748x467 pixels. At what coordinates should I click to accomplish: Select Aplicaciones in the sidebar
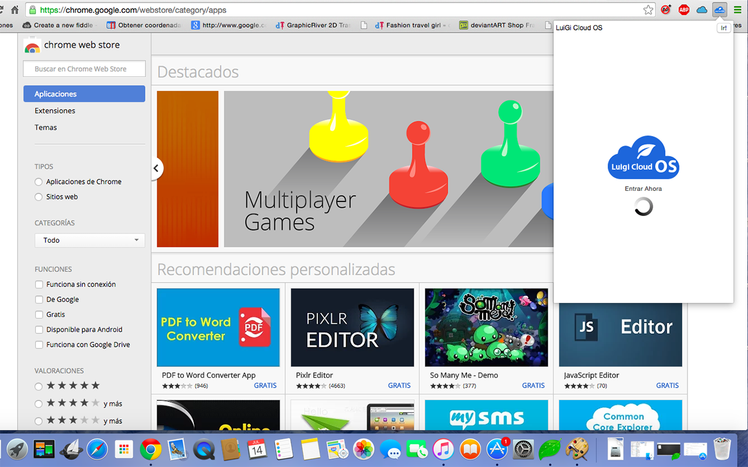click(84, 94)
